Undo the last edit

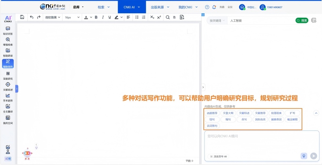(x=32, y=17)
